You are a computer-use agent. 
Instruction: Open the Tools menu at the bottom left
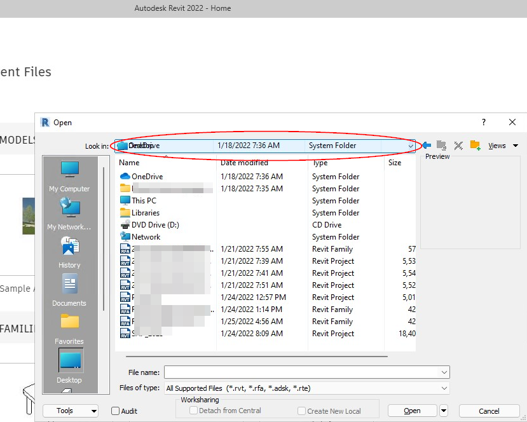(x=70, y=411)
